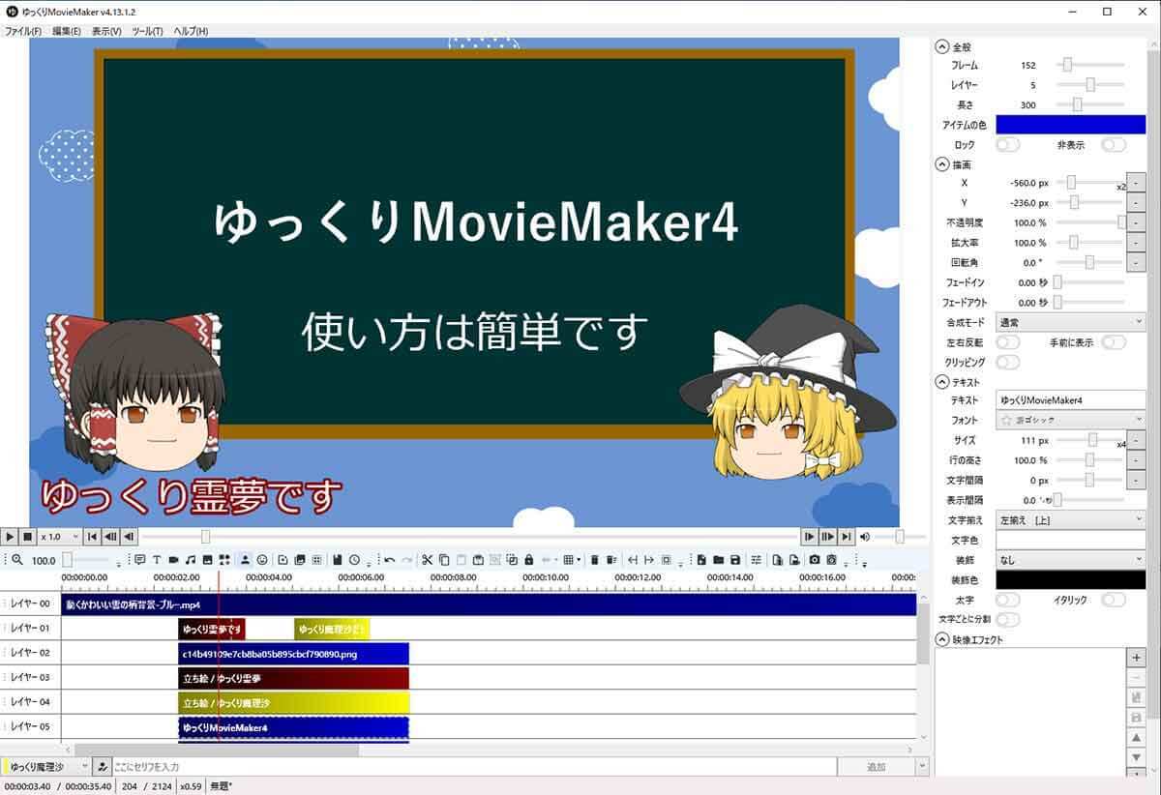
Task: Stop the preview playback
Action: coord(27,537)
